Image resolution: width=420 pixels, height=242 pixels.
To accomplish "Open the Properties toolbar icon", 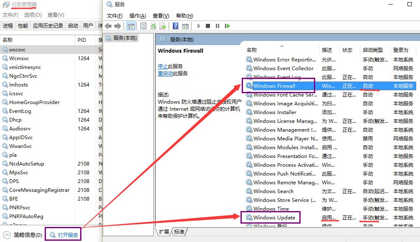I will tap(143, 26).
